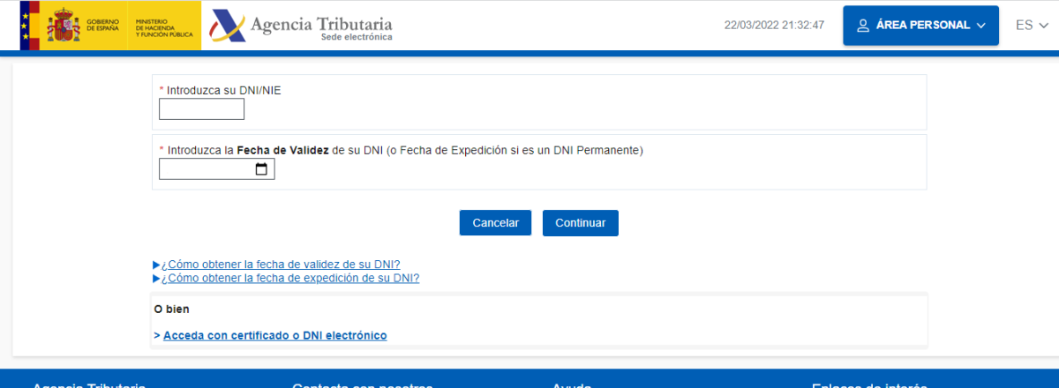Click the date and time display in header

click(x=774, y=26)
